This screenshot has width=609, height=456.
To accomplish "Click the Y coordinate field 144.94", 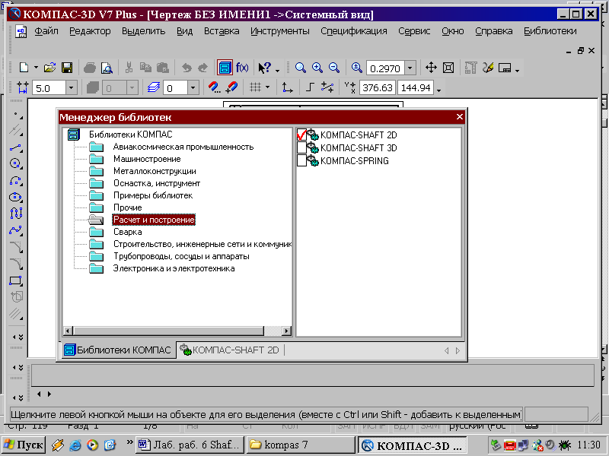I will (415, 87).
